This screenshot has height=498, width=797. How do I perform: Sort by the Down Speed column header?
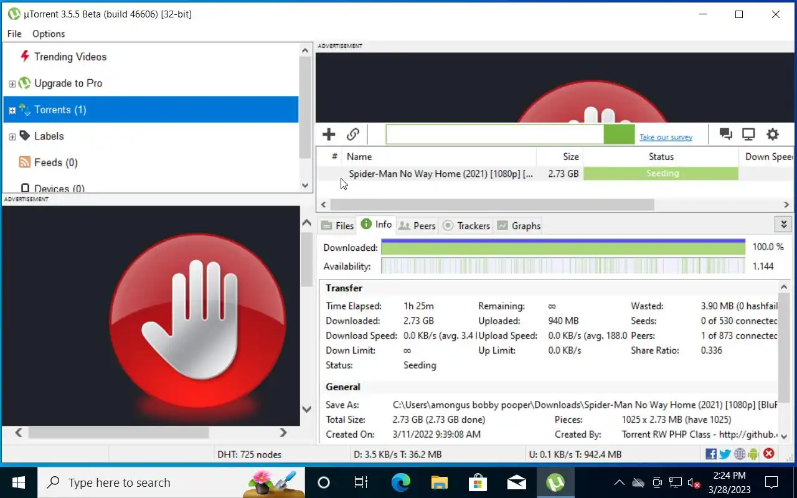(x=766, y=157)
